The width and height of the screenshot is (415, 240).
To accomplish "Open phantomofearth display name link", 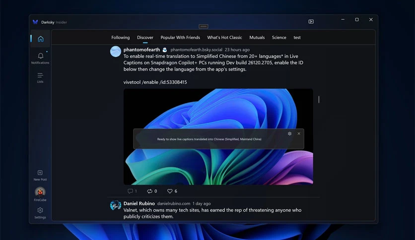I will coord(141,50).
